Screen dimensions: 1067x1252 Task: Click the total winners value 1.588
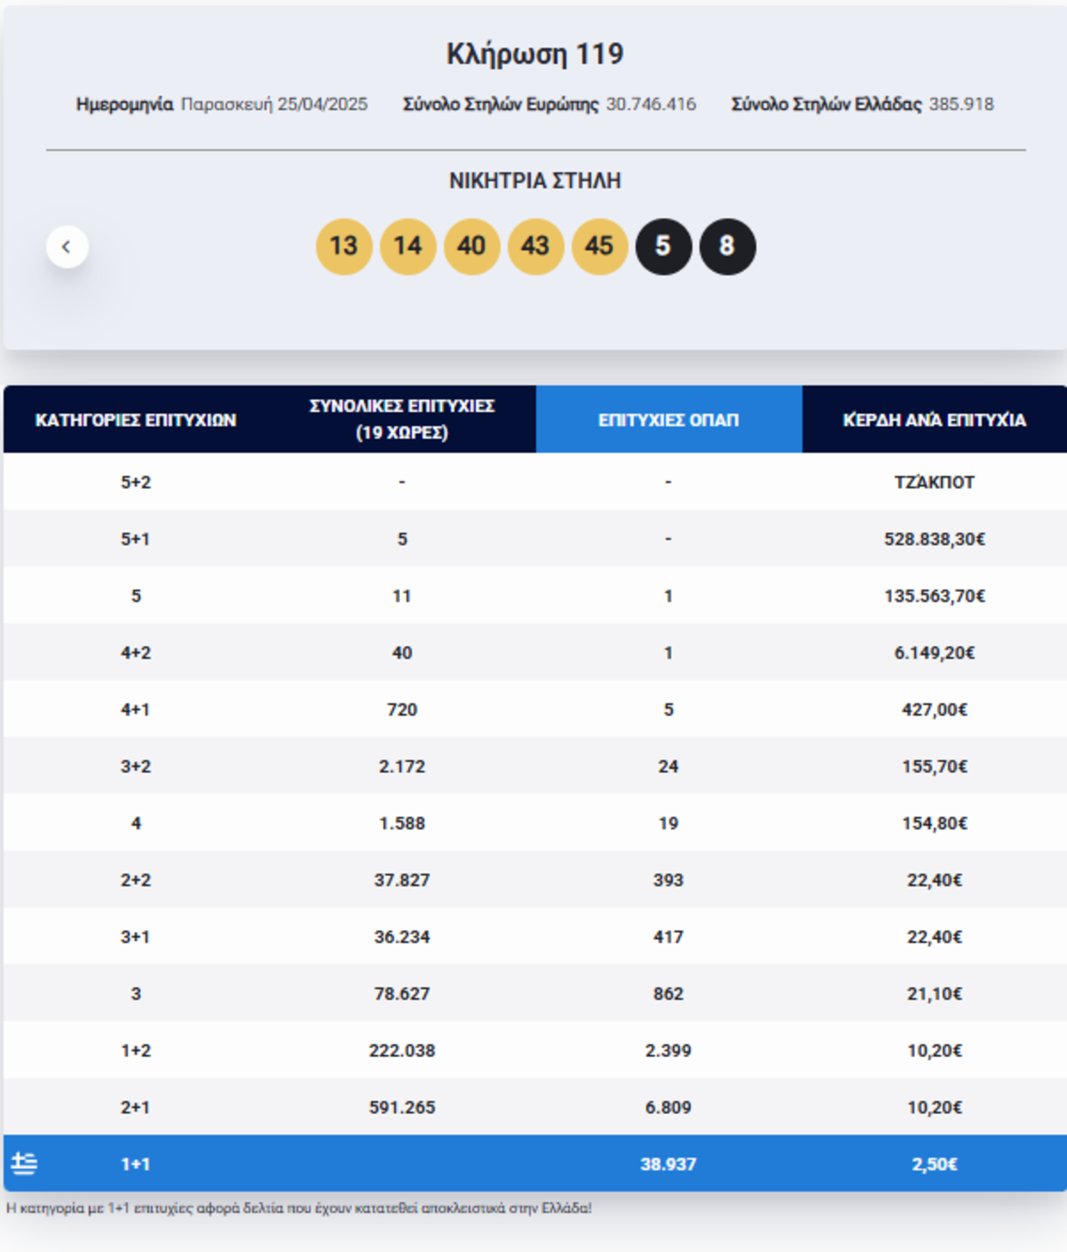click(402, 823)
